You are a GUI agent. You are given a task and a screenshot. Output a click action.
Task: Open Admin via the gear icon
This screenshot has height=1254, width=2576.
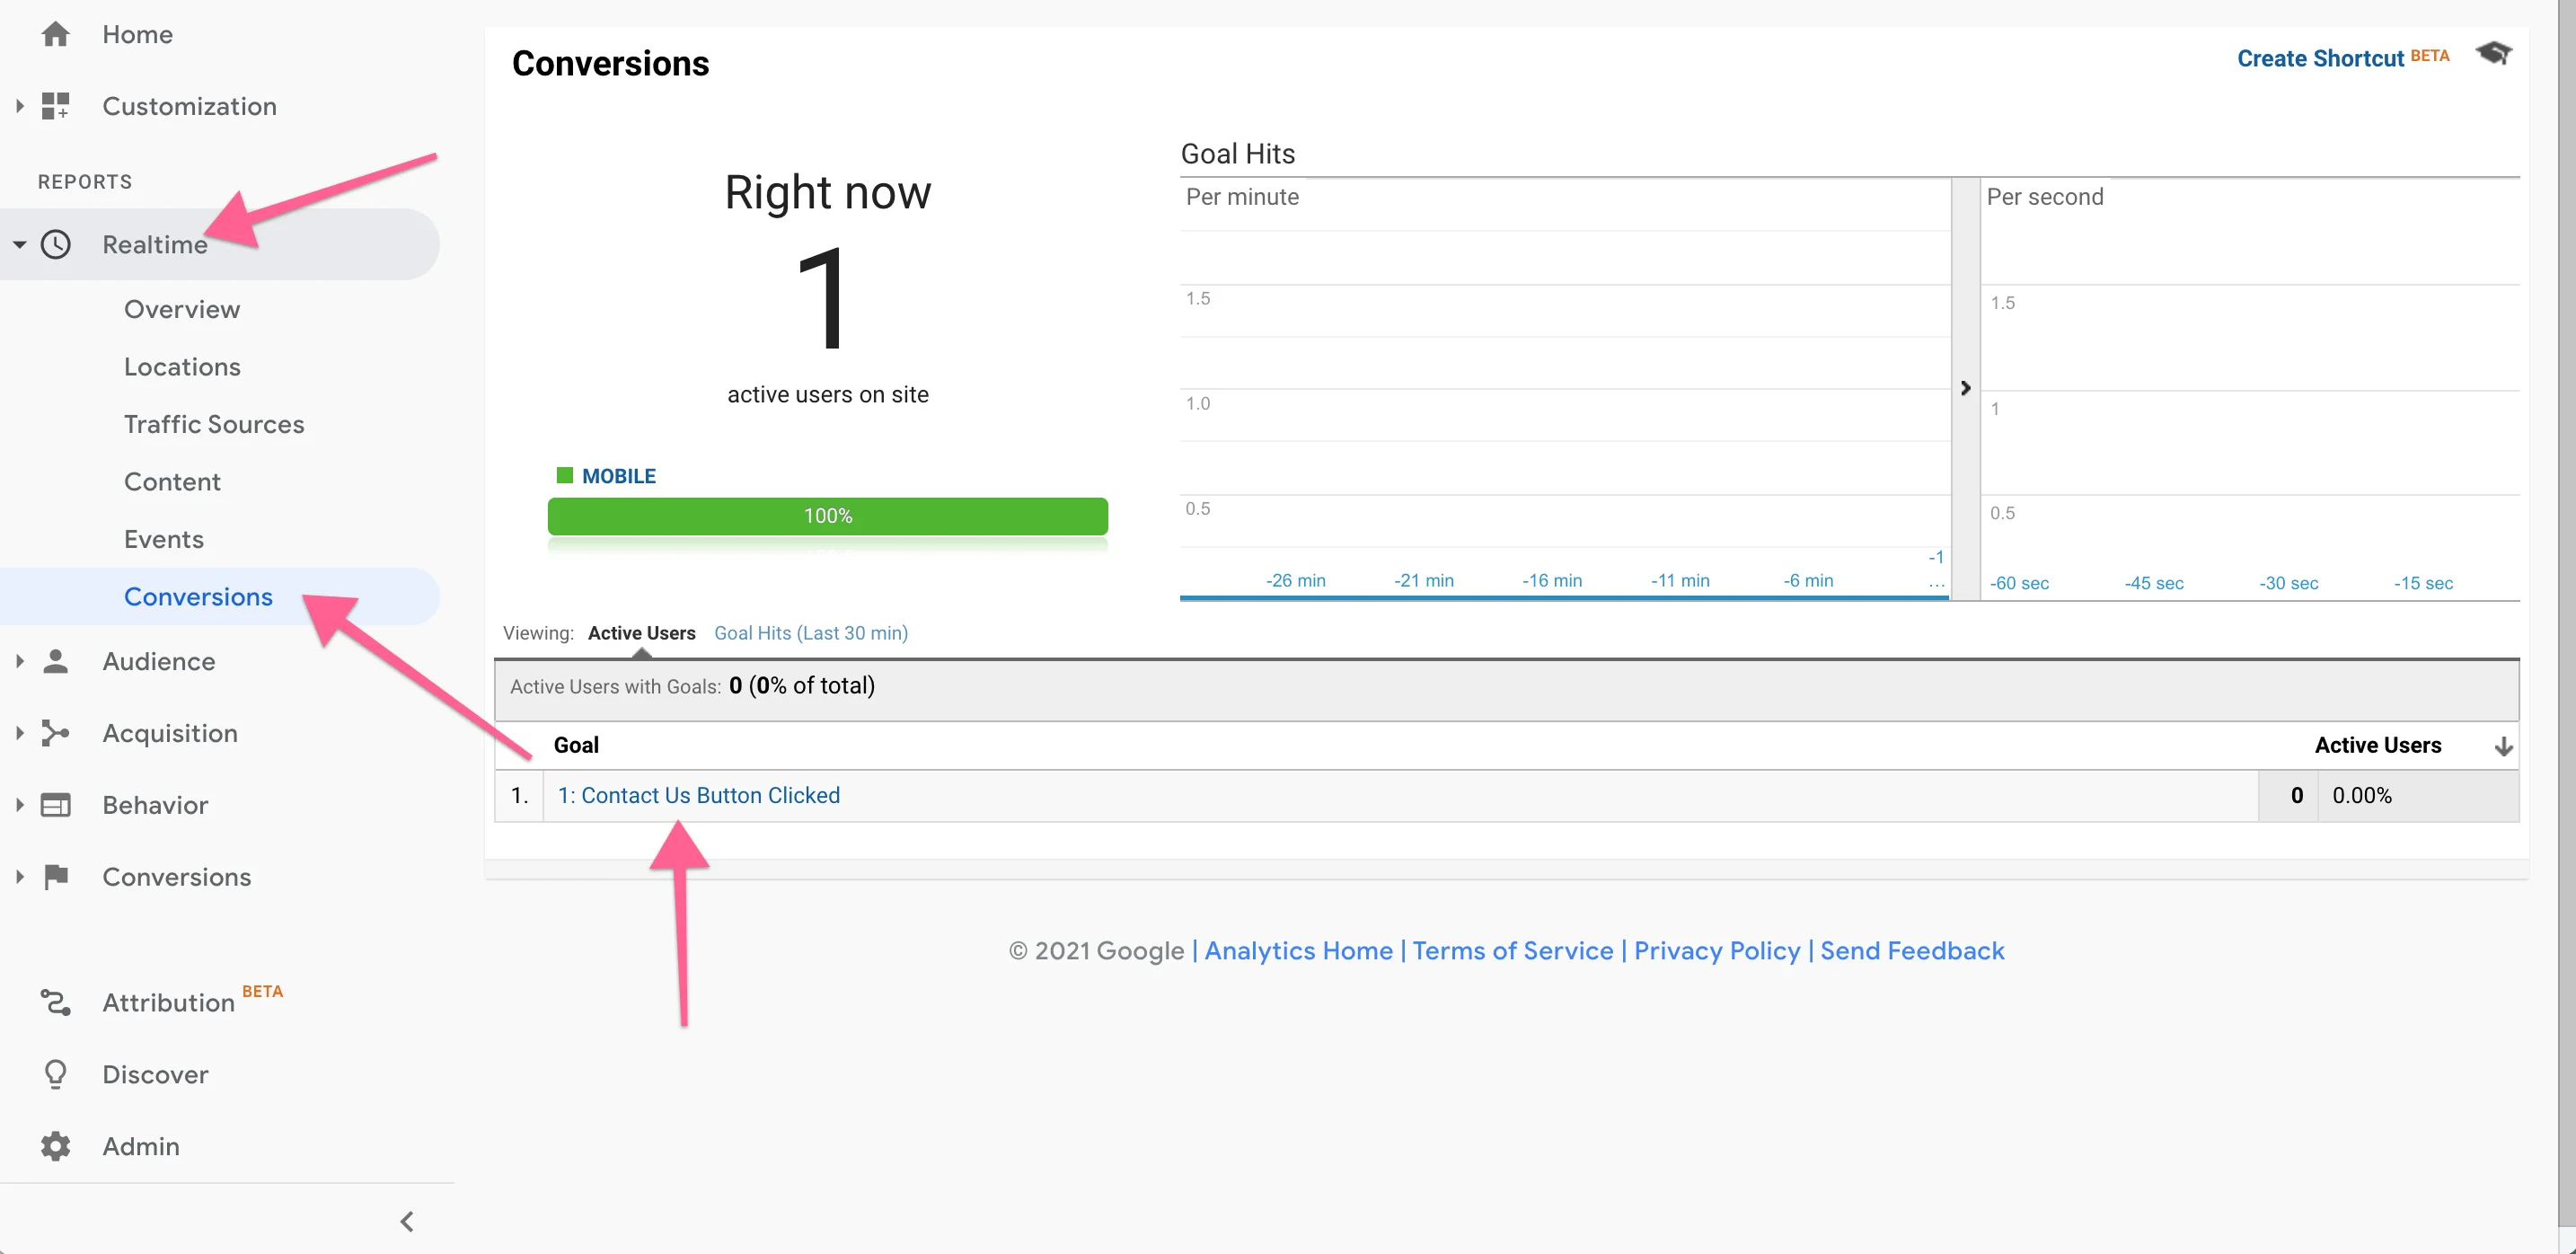point(56,1146)
